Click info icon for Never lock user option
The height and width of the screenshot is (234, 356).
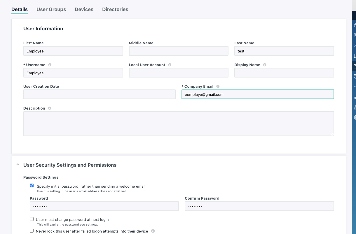(x=153, y=231)
